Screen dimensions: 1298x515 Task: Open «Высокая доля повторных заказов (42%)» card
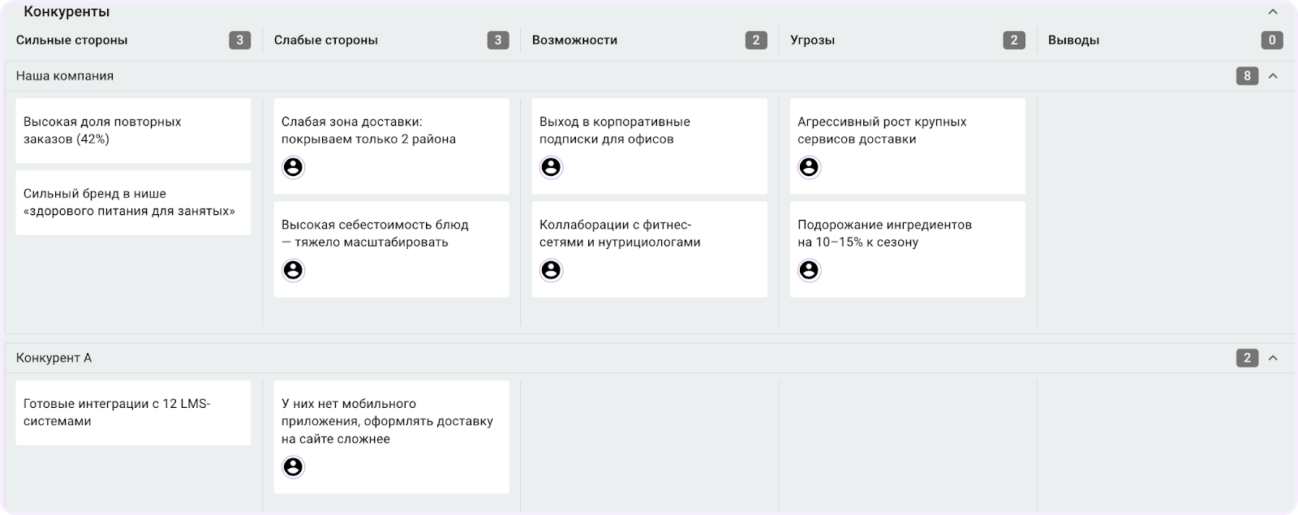pyautogui.click(x=133, y=131)
